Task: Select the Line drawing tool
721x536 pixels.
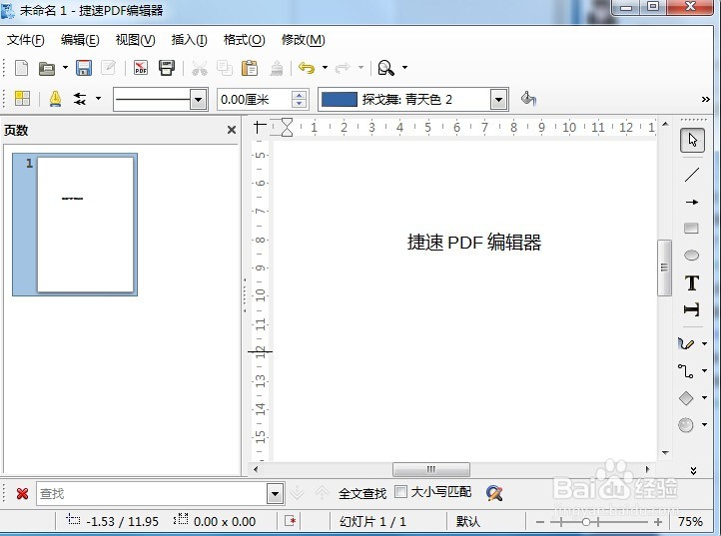Action: [692, 175]
